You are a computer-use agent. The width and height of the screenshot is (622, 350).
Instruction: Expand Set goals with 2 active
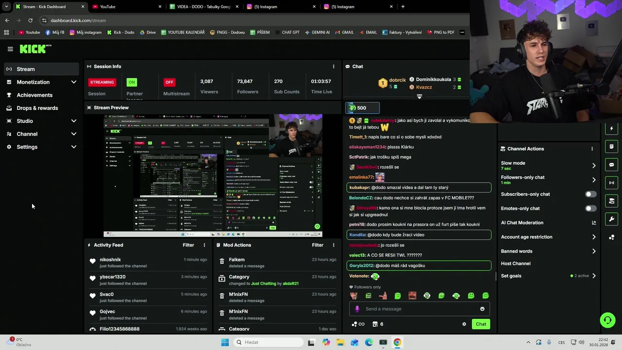pos(593,276)
